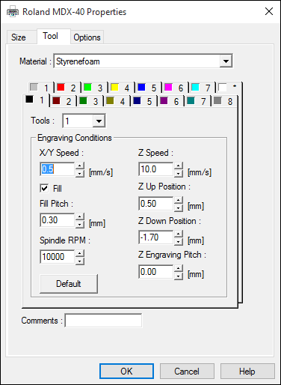
Task: Click the Cancel button
Action: tap(187, 372)
